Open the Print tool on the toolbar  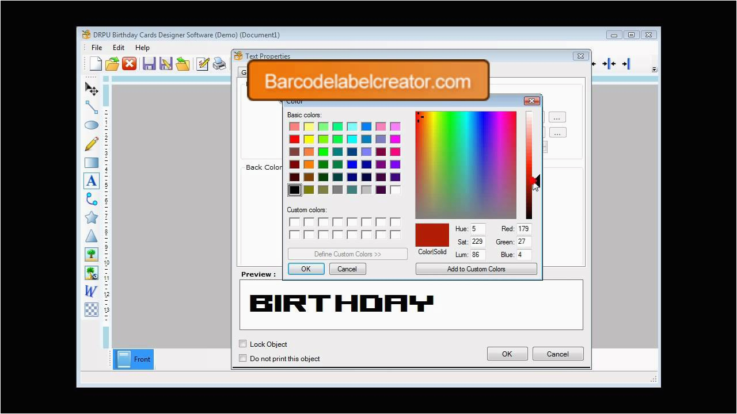[219, 64]
